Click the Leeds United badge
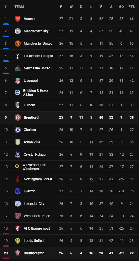Screen dimensions: 139x261 click(x=17, y=241)
